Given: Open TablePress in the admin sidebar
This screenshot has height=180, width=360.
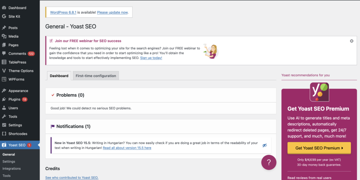Looking at the screenshot, I should [x=20, y=62].
